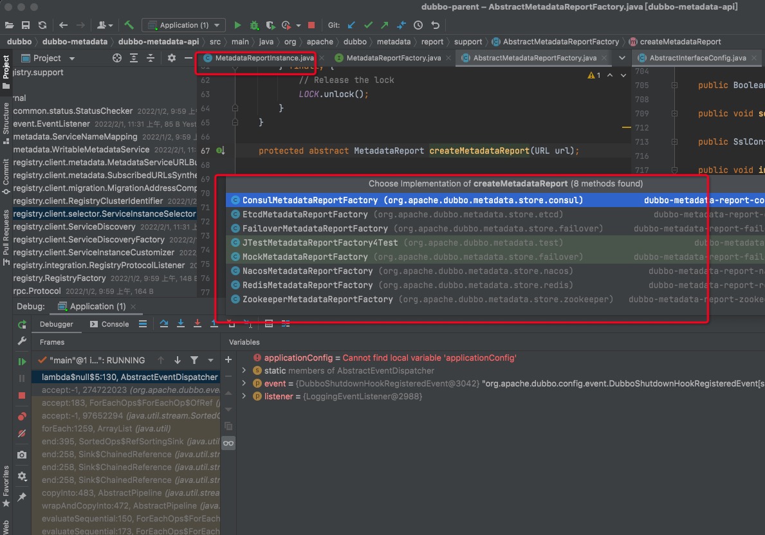The image size is (765, 535).
Task: Open editor tabs overflow chevron dropdown
Action: pos(622,58)
